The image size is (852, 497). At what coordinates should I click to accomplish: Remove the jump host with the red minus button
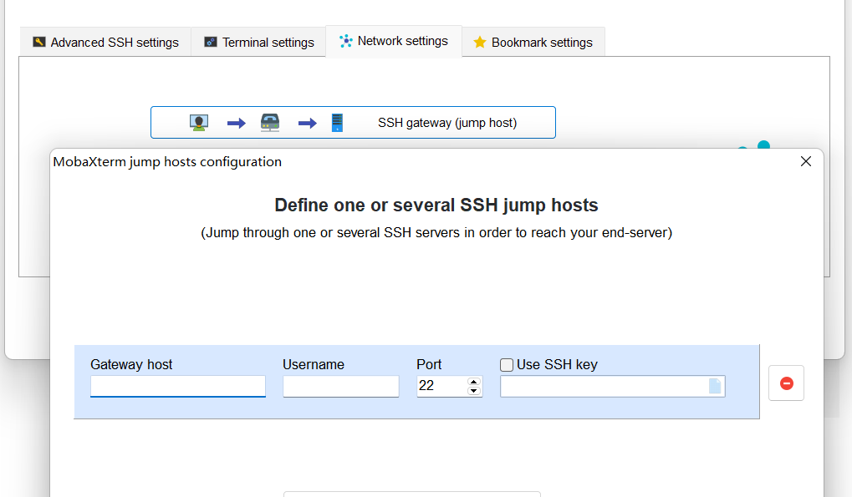(786, 383)
